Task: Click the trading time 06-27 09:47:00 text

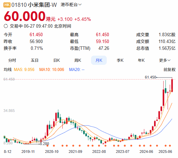Action: pos(38,26)
